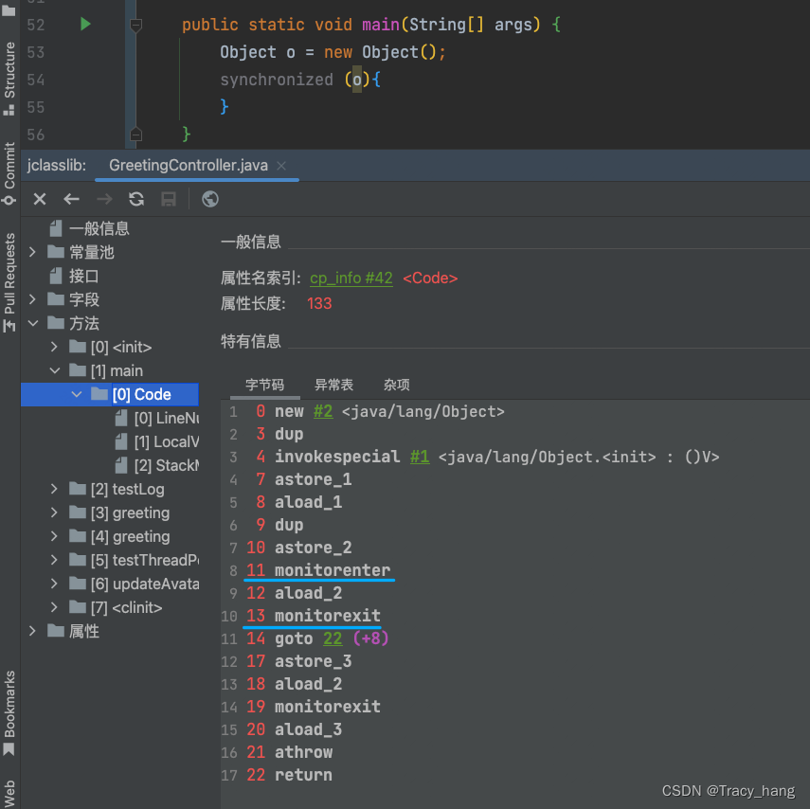The image size is (810, 809).
Task: Follow the #1 invokespecial constant link
Action: pos(420,457)
